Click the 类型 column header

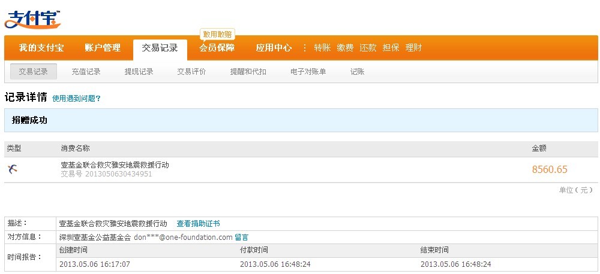pos(14,148)
